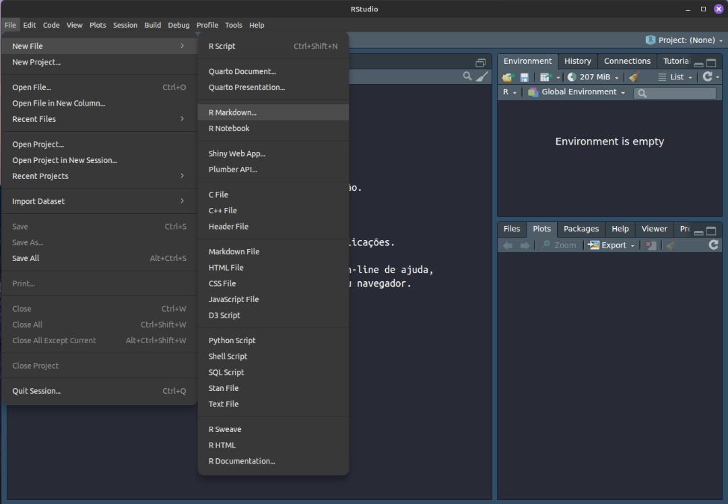Click the load workspace folder icon
Image resolution: width=728 pixels, height=504 pixels.
[508, 77]
